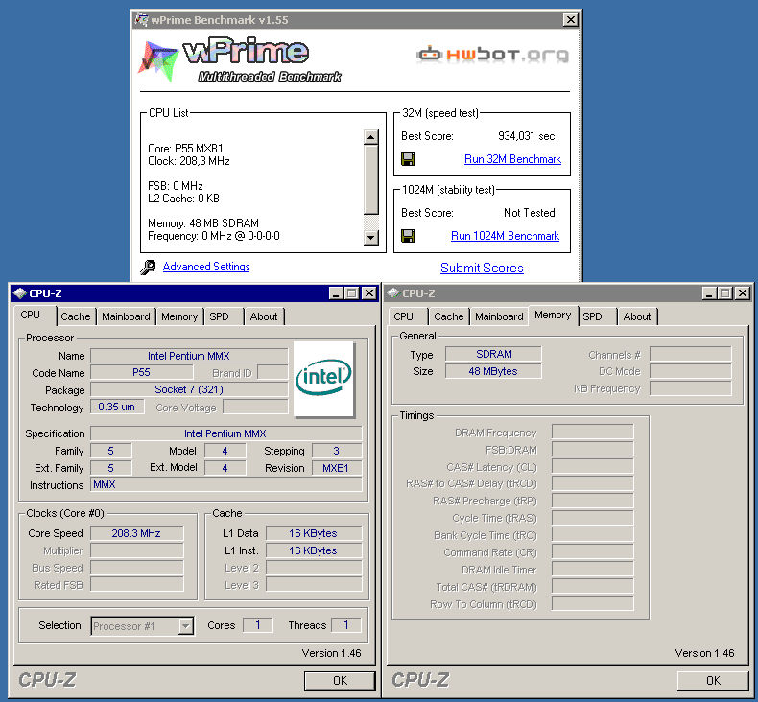Click the L1 Inst. value 16 KBytes
Screen dimensions: 758x702
point(313,550)
